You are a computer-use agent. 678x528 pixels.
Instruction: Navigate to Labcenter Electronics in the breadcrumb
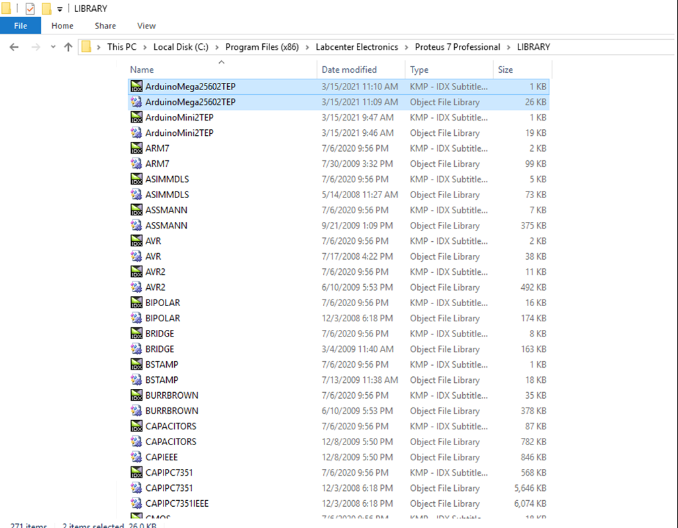click(357, 47)
